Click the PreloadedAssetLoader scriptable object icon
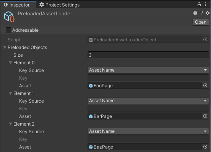The width and height of the screenshot is (211, 152). (9, 17)
